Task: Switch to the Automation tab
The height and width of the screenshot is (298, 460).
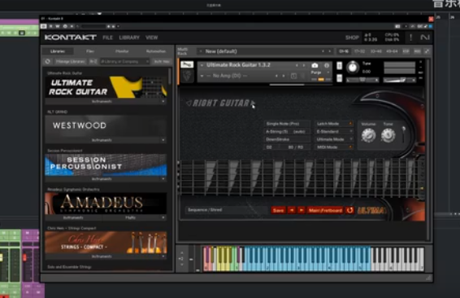Action: pos(156,51)
